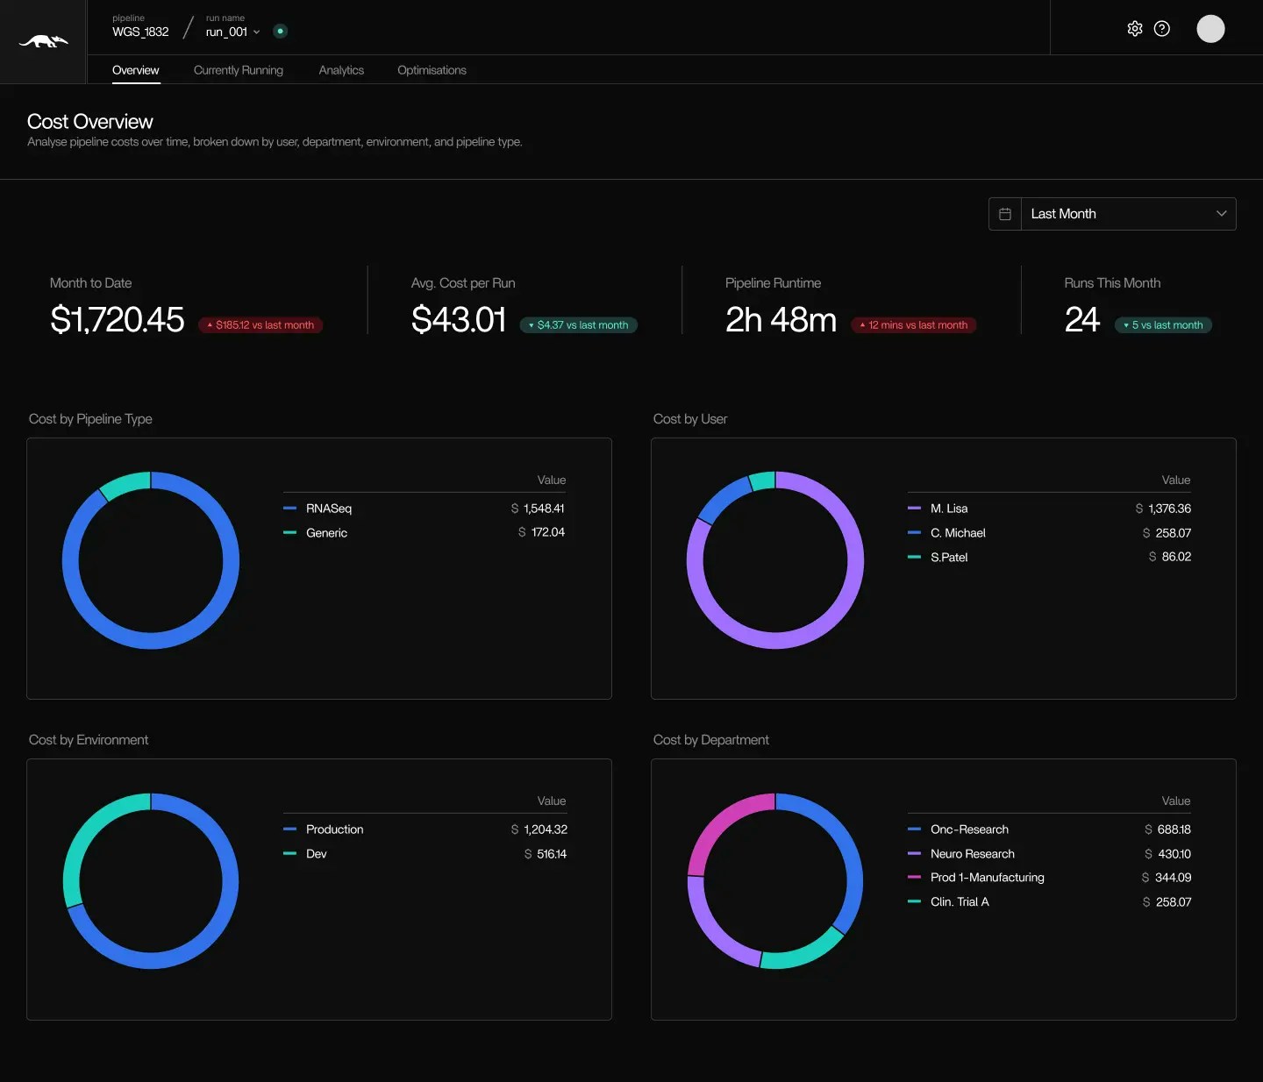Open the Optimisations tab
Viewport: 1263px width, 1082px height.
click(432, 70)
